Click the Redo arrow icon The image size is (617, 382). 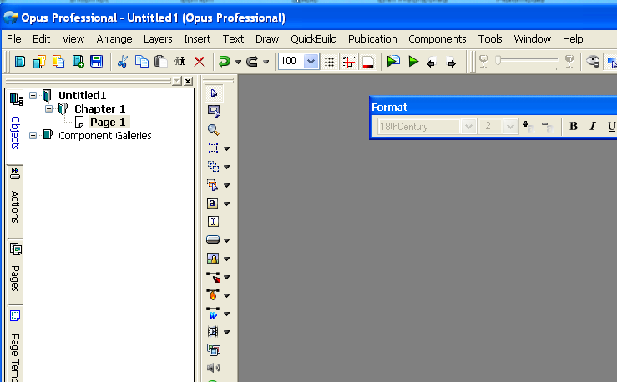pos(252,62)
